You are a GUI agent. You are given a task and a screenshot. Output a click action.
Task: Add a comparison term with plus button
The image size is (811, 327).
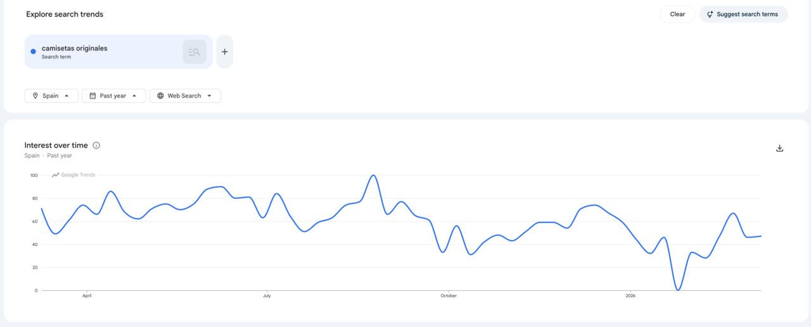pyautogui.click(x=224, y=52)
